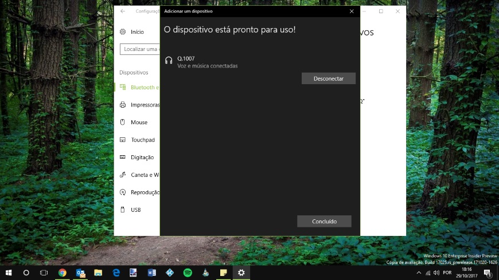Open the Mouse settings section
The width and height of the screenshot is (499, 280).
[138, 123]
